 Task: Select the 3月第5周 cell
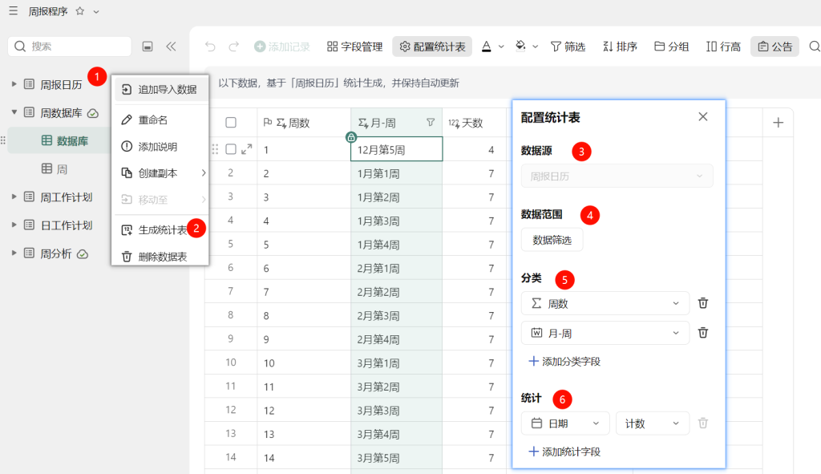click(396, 458)
